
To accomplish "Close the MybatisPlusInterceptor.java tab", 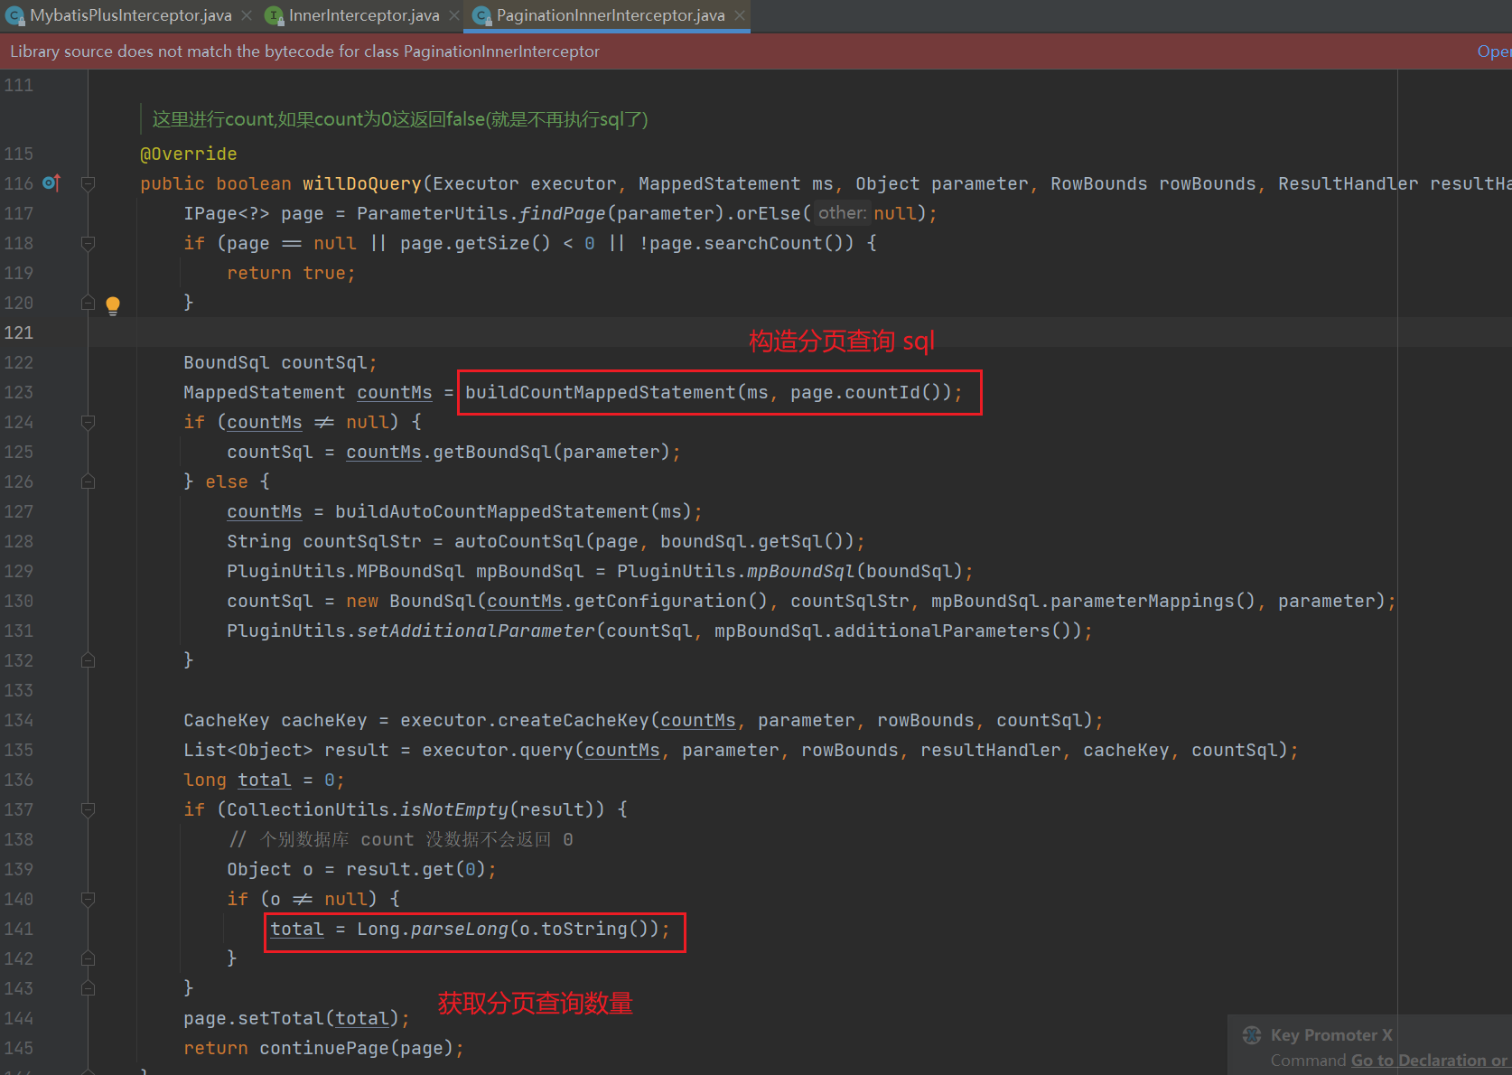I will point(247,15).
